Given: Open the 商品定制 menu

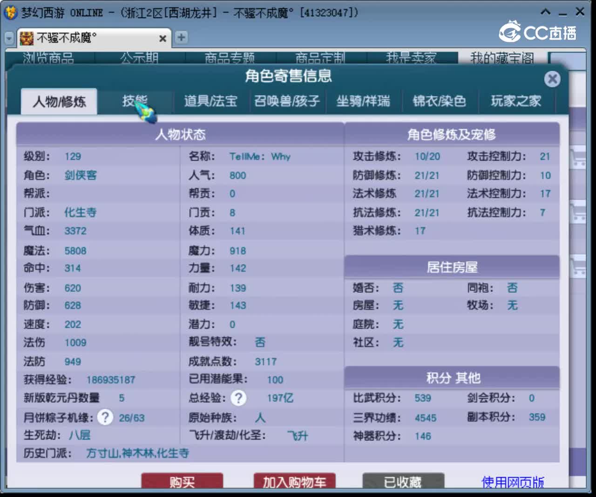Looking at the screenshot, I should pyautogui.click(x=320, y=58).
